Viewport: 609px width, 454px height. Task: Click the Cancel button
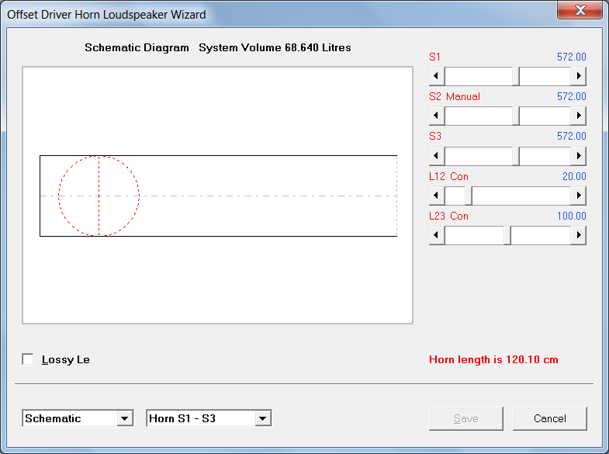click(549, 418)
